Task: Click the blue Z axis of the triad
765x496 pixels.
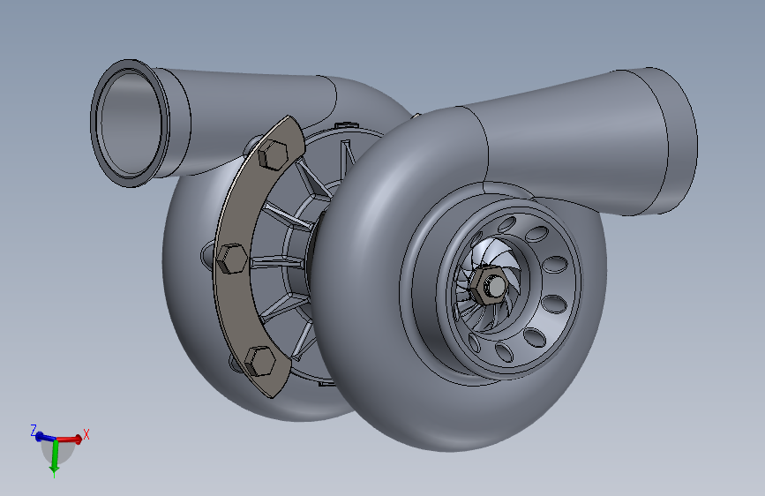Action: pos(45,437)
